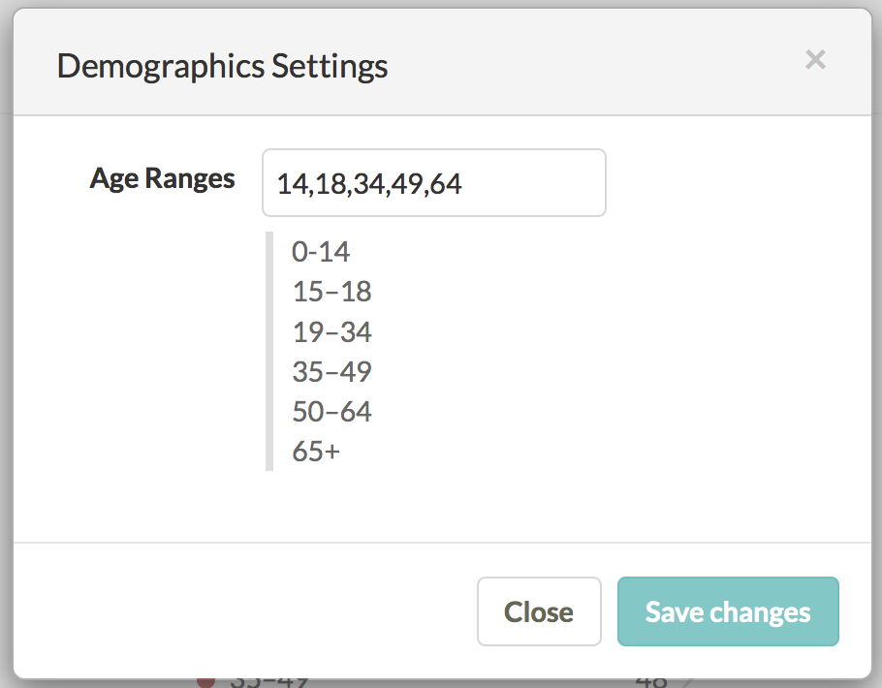Select the 19–34 age range preview

coord(331,332)
